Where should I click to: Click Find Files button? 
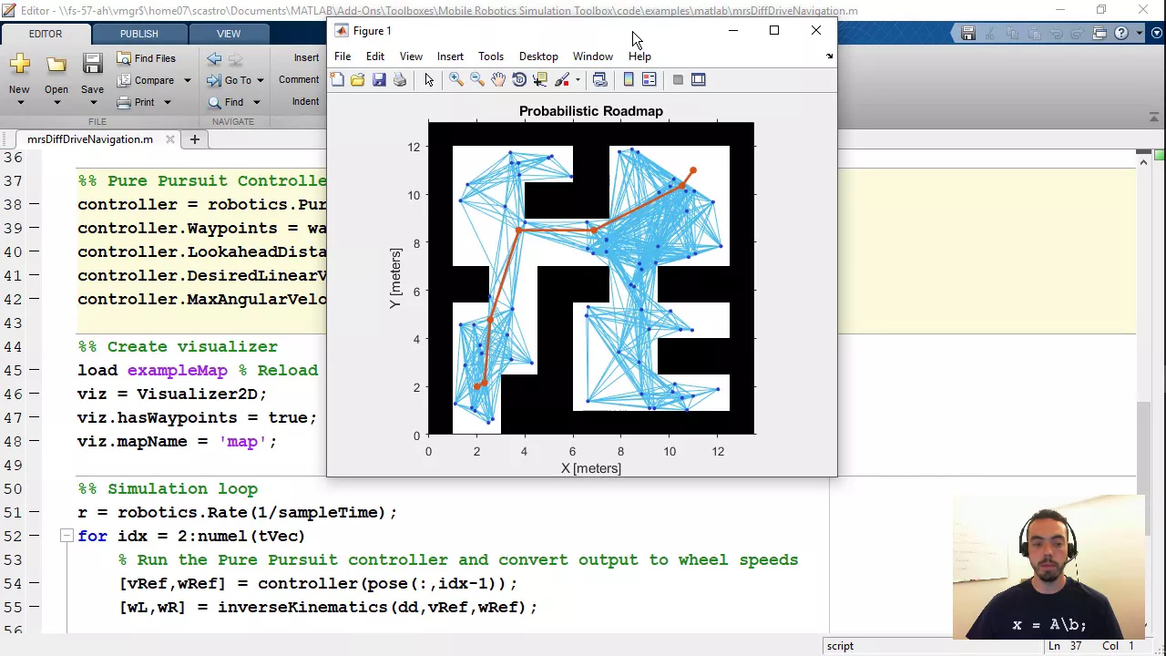(146, 58)
